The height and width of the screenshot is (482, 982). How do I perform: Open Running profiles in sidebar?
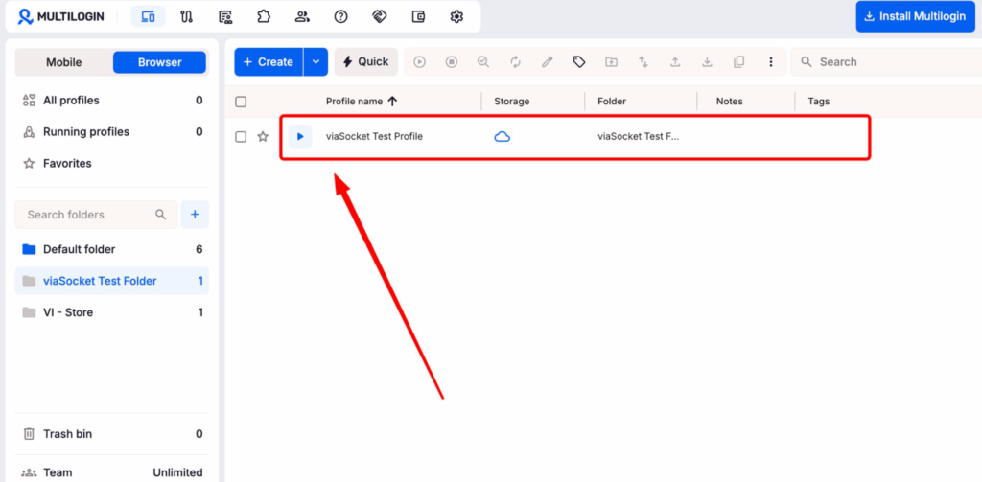[112, 132]
